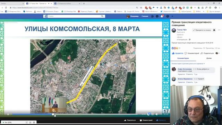This screenshot has width=222, height=125.
Task: Click Поделиться button in side panel
Action: pos(207,53)
